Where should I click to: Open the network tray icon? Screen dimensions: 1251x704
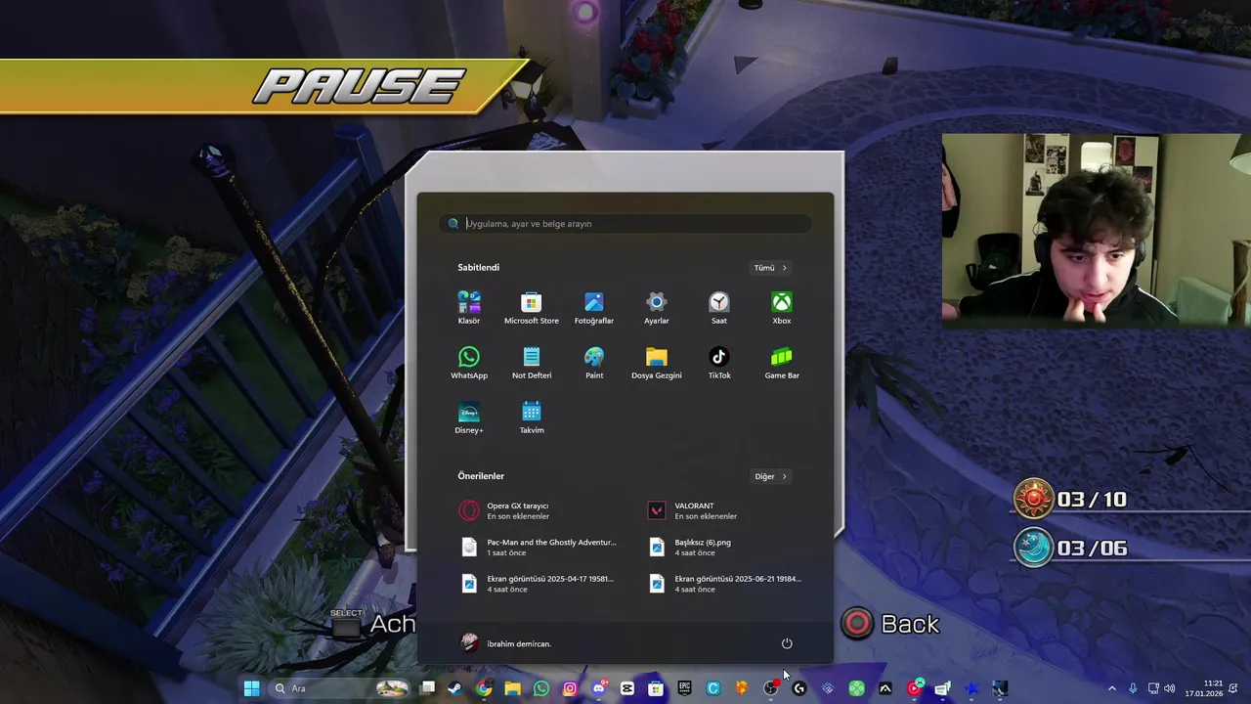pos(1153,688)
